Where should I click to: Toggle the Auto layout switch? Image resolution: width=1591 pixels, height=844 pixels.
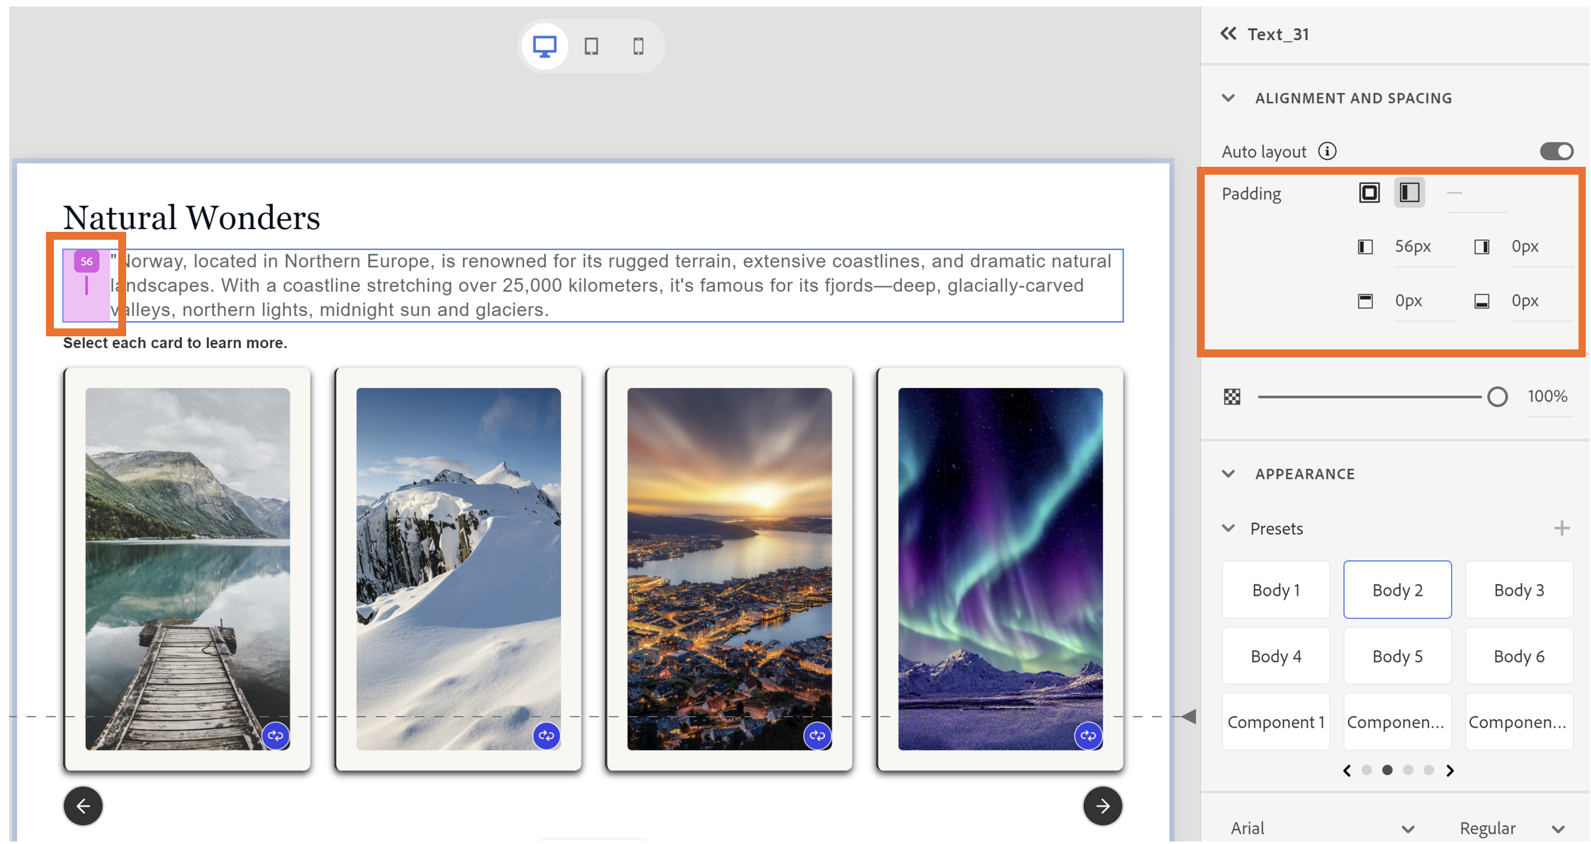point(1556,152)
